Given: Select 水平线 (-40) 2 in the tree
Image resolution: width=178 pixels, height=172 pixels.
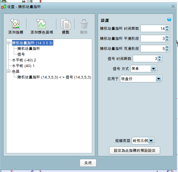Looking at the screenshot, I should pos(24,60).
